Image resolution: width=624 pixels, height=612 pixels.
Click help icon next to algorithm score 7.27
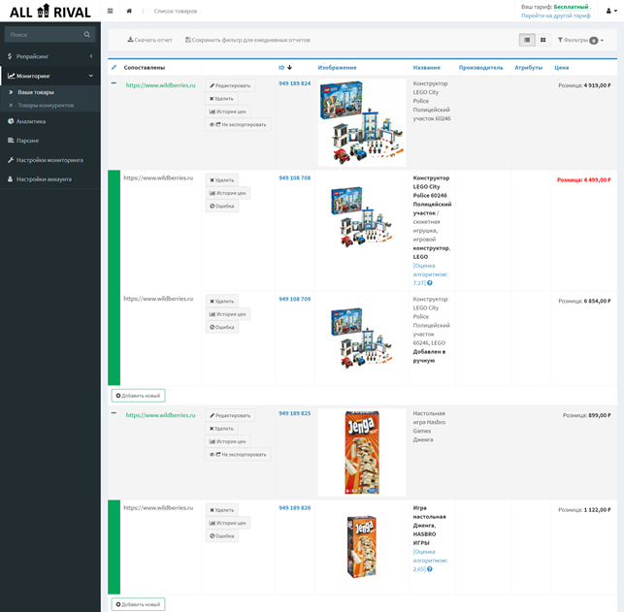tap(430, 283)
